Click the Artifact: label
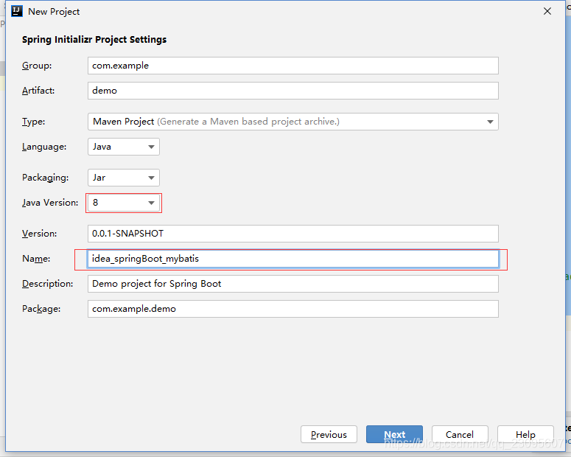The width and height of the screenshot is (571, 457). click(38, 91)
